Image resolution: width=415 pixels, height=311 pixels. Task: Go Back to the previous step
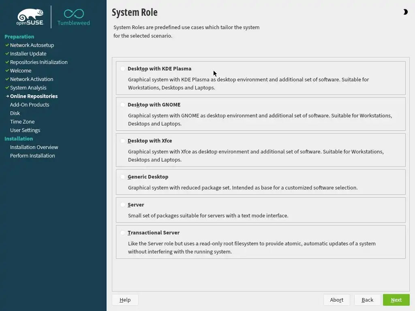[x=367, y=300]
